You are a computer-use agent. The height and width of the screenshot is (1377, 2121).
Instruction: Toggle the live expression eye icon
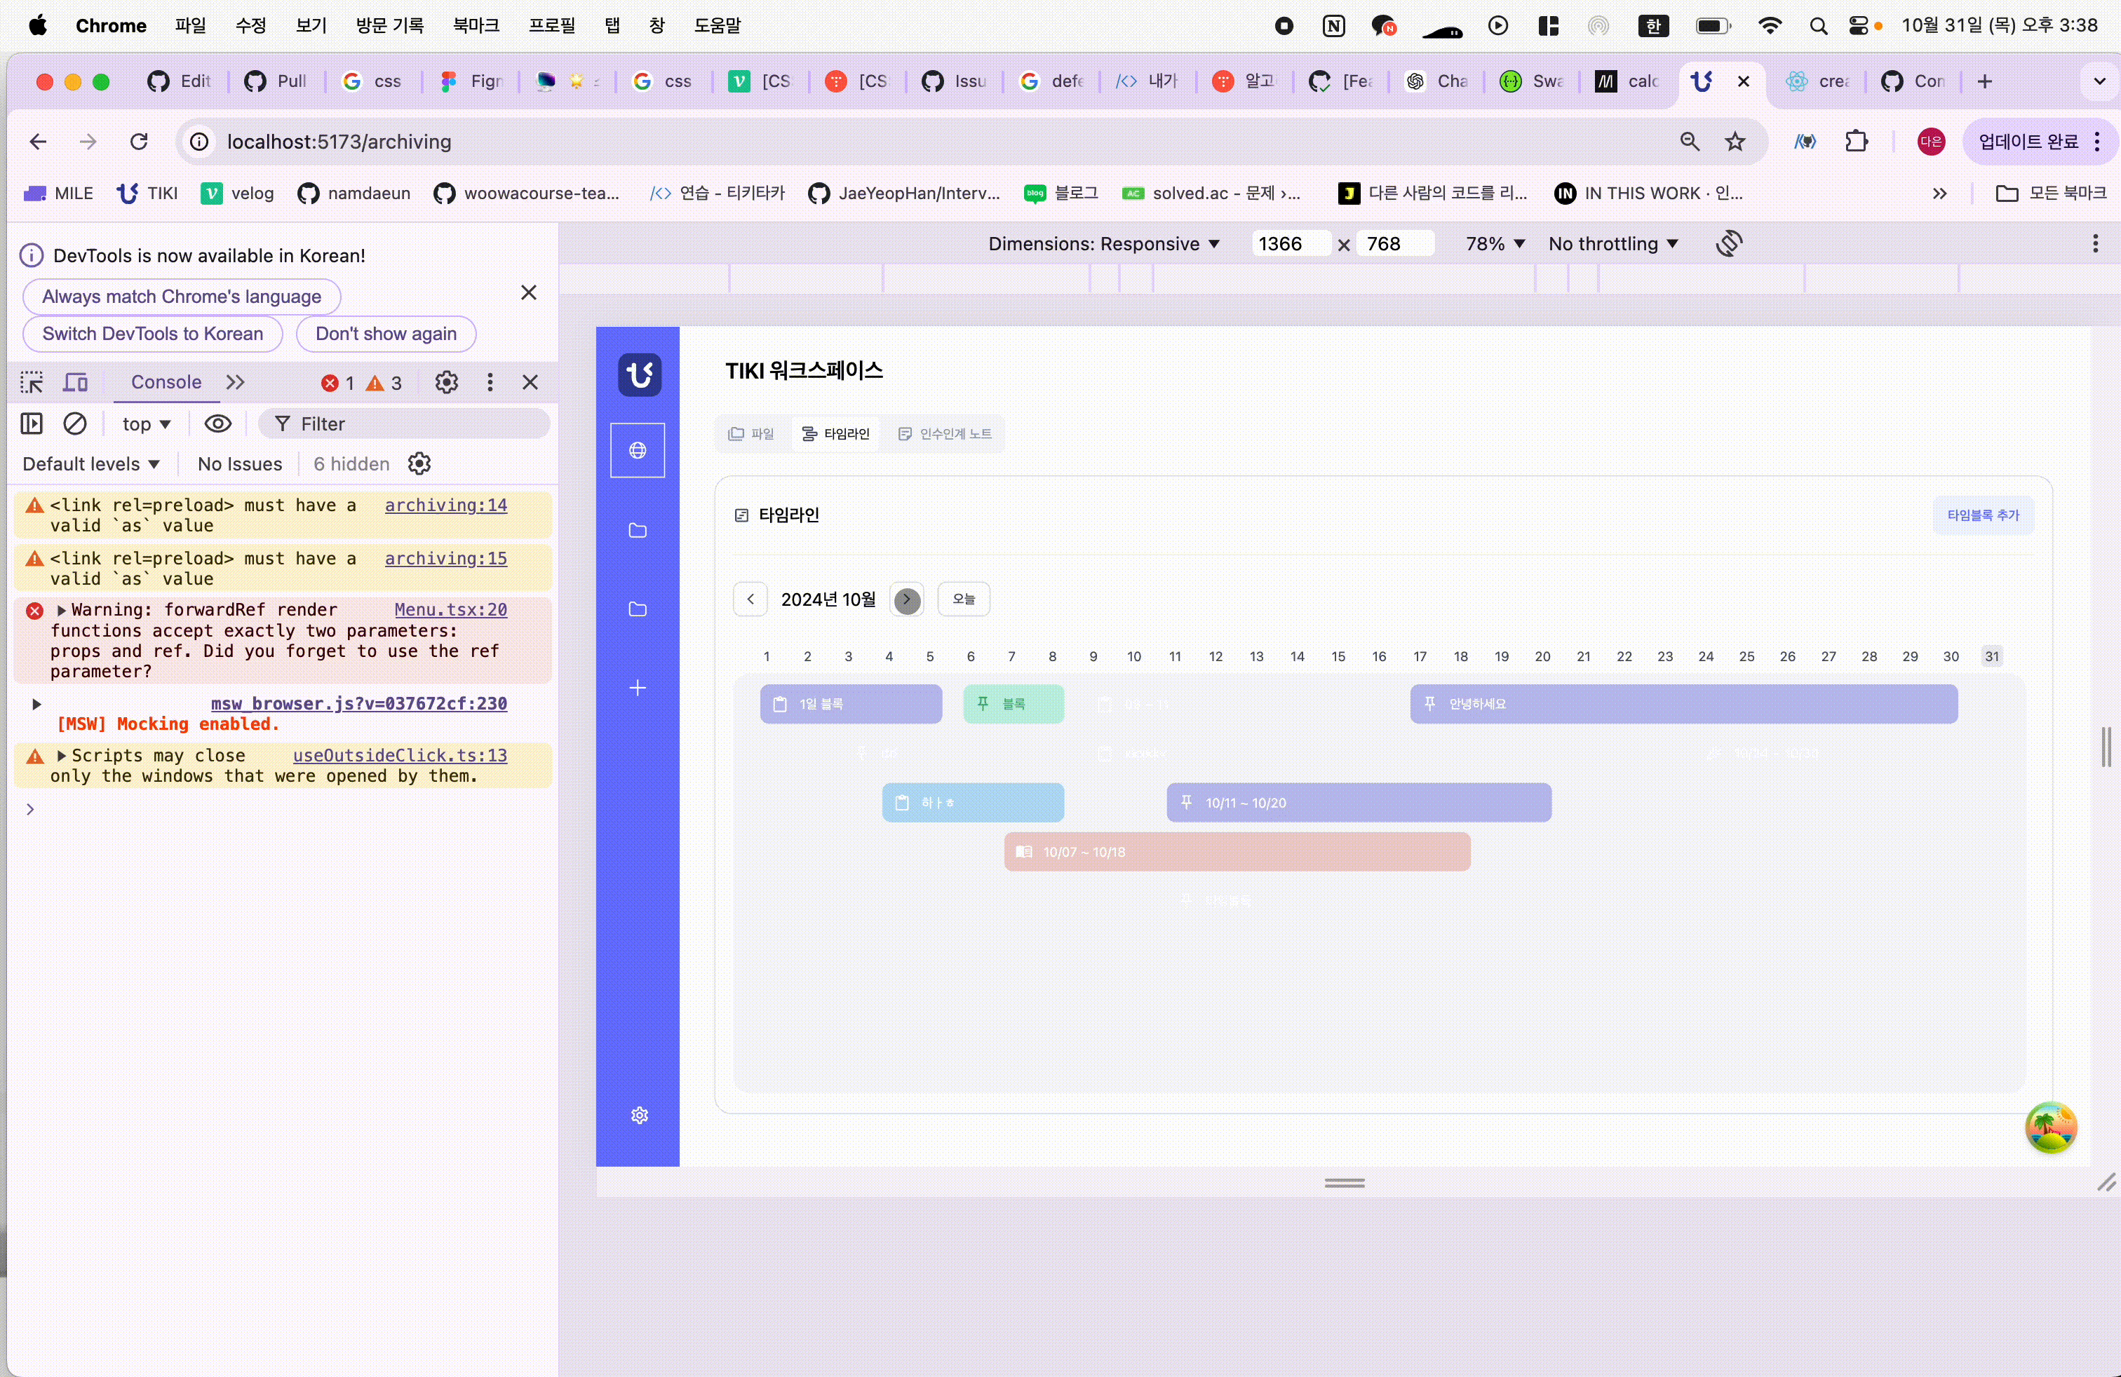[217, 424]
